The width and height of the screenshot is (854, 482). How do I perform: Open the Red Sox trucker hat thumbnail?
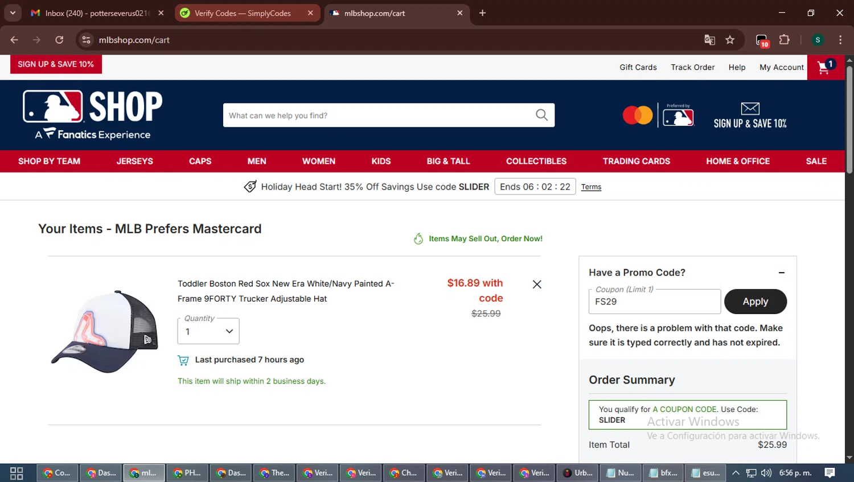(x=105, y=331)
